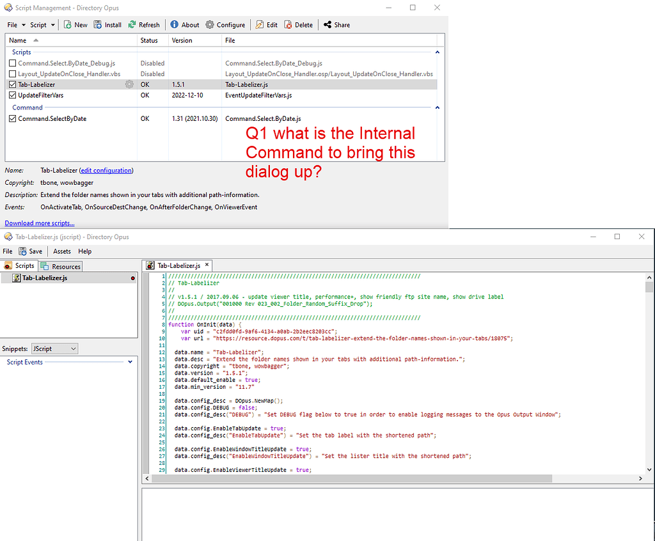
Task: Collapse the Script Events section
Action: [x=130, y=362]
